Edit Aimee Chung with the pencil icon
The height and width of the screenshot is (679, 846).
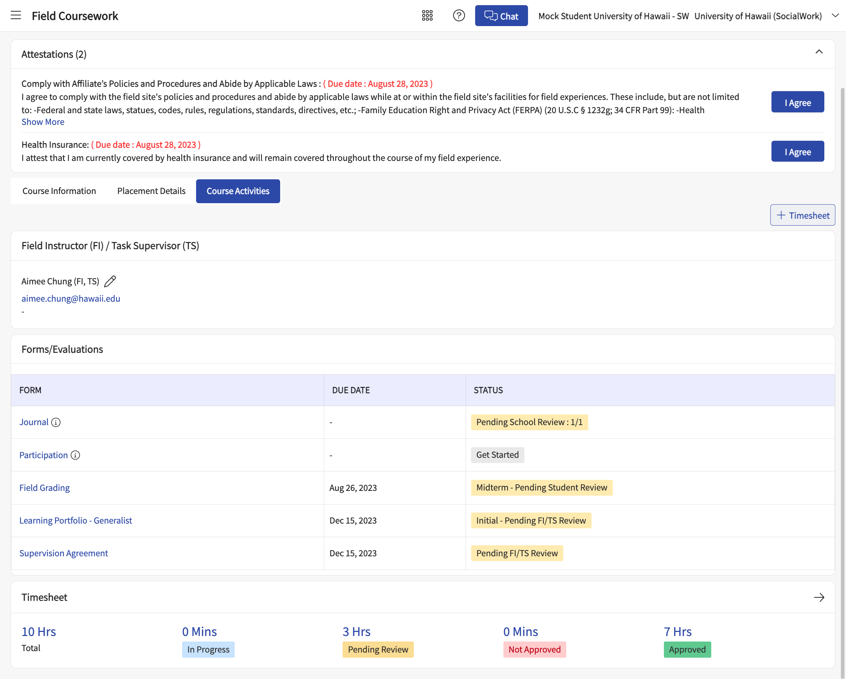click(110, 281)
